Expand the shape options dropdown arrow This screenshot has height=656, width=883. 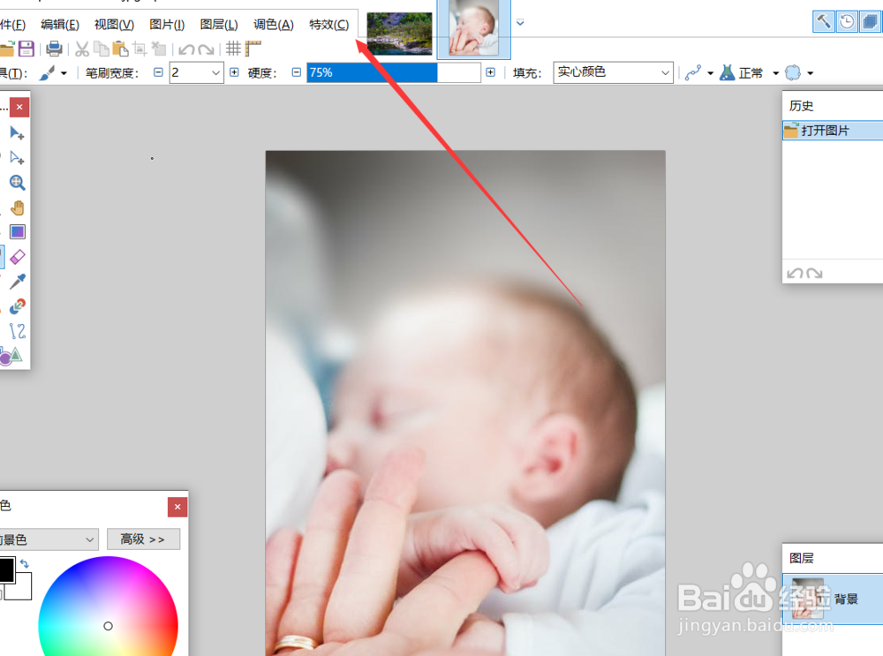tap(811, 73)
